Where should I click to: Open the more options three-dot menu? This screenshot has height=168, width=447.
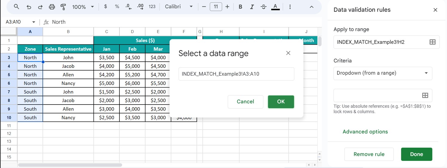tap(290, 7)
